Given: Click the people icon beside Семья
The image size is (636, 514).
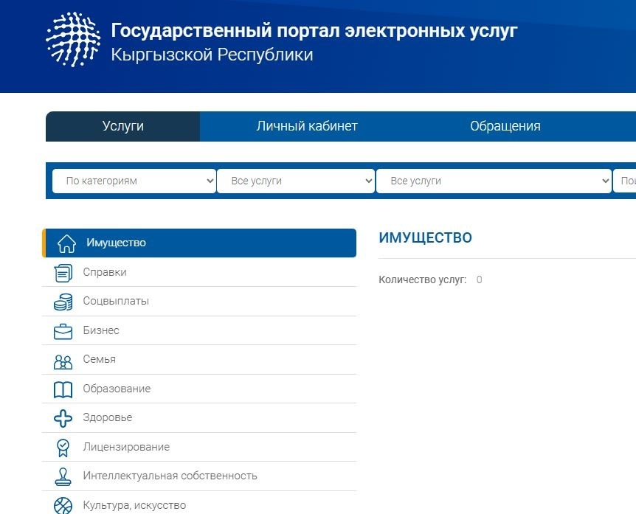Looking at the screenshot, I should pos(63,361).
